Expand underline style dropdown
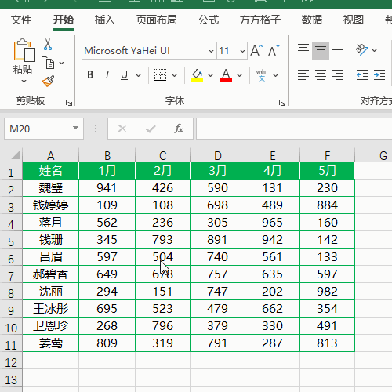Screen dimensions: 392x392 click(x=138, y=75)
